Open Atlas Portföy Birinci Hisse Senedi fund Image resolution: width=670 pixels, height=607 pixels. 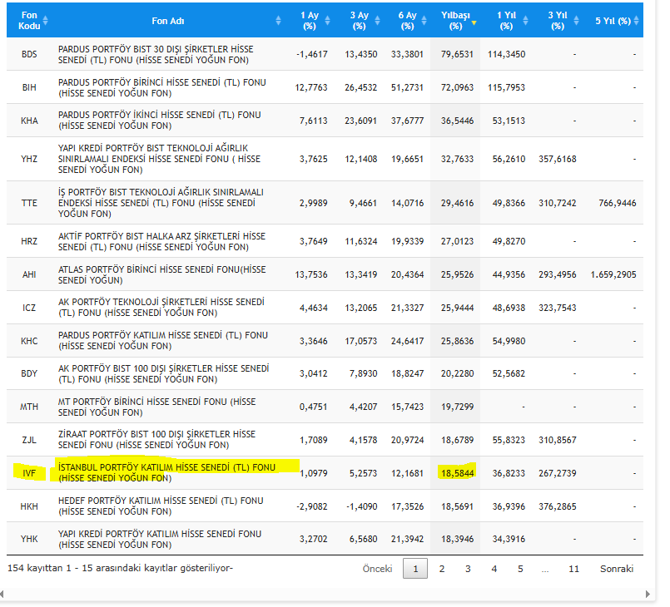(x=162, y=275)
